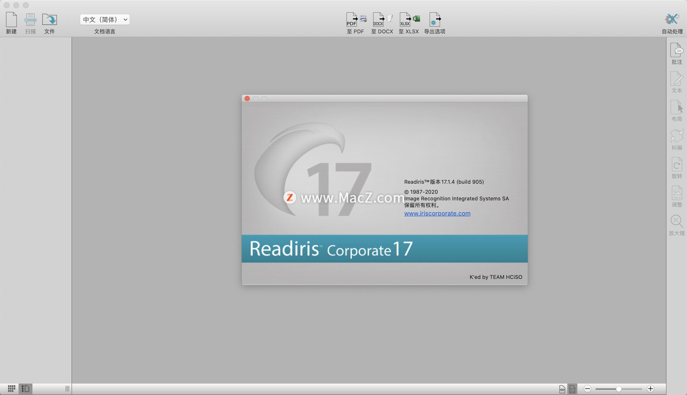The image size is (687, 395).
Task: Zoom out with the minus button
Action: pyautogui.click(x=588, y=389)
